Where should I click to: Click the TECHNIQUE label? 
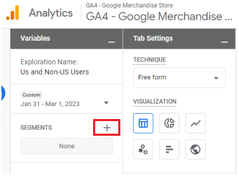click(x=150, y=60)
